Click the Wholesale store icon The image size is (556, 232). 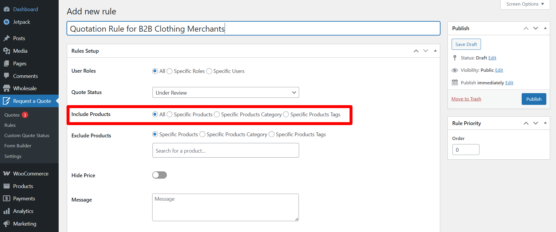pyautogui.click(x=6, y=88)
